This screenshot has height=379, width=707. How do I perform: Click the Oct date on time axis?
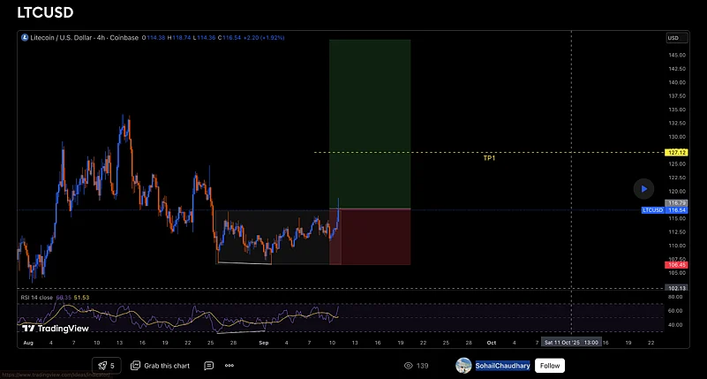tap(492, 343)
